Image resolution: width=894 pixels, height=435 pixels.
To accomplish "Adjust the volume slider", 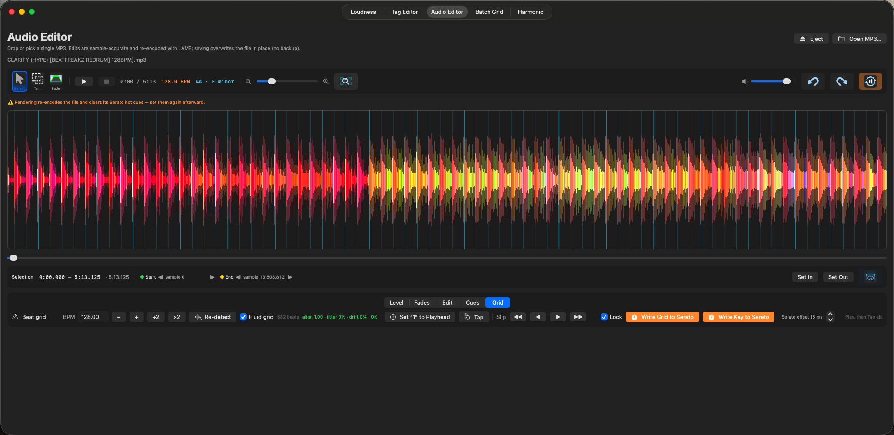I will click(x=771, y=81).
